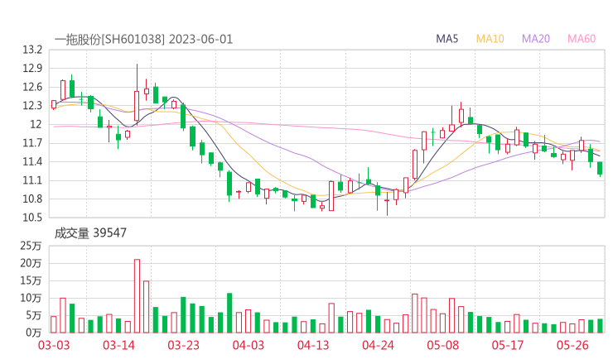
Task: Click the 04-13 date label
Action: [313, 345]
